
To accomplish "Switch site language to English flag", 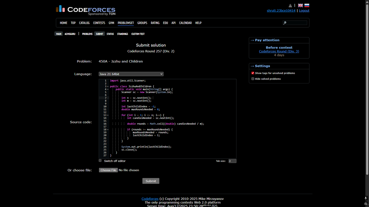I will coord(300,6).
